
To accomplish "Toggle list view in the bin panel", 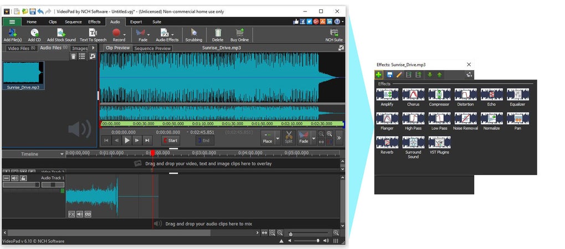I will tap(82, 56).
